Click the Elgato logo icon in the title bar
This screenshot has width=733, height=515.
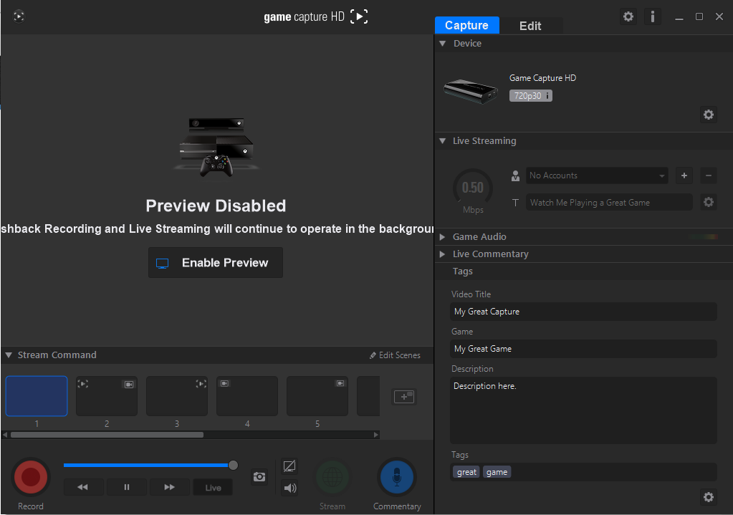coord(19,16)
